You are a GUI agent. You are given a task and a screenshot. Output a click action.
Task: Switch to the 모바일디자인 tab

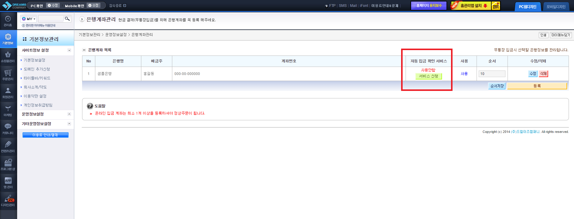pyautogui.click(x=556, y=7)
